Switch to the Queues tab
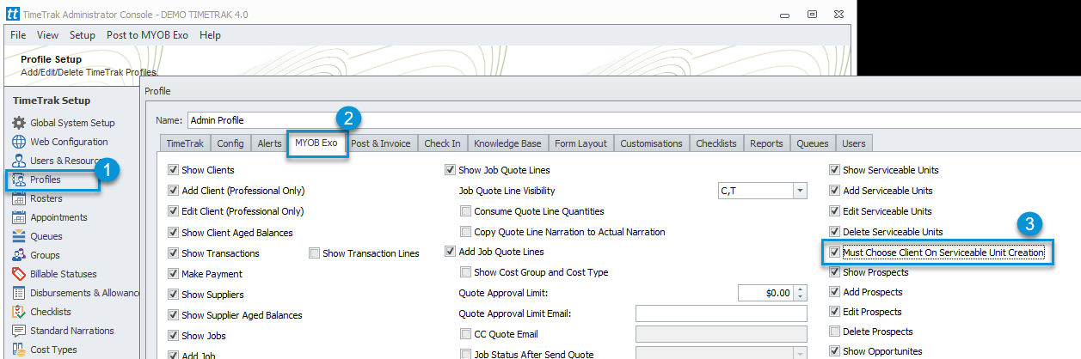Screen dimensions: 1081x359 [813, 143]
